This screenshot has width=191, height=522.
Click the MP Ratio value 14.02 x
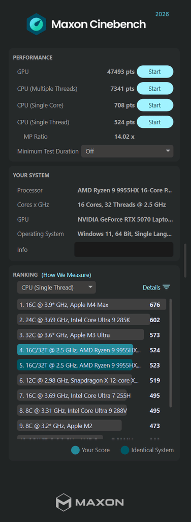[x=124, y=137]
